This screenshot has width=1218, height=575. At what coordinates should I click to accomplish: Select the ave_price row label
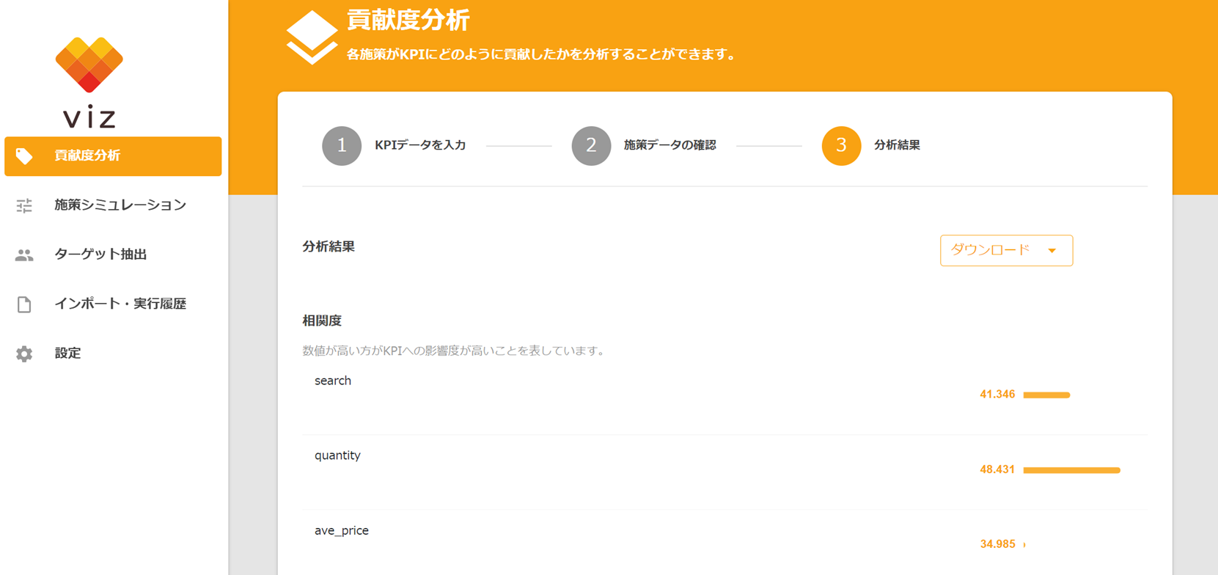coord(342,530)
